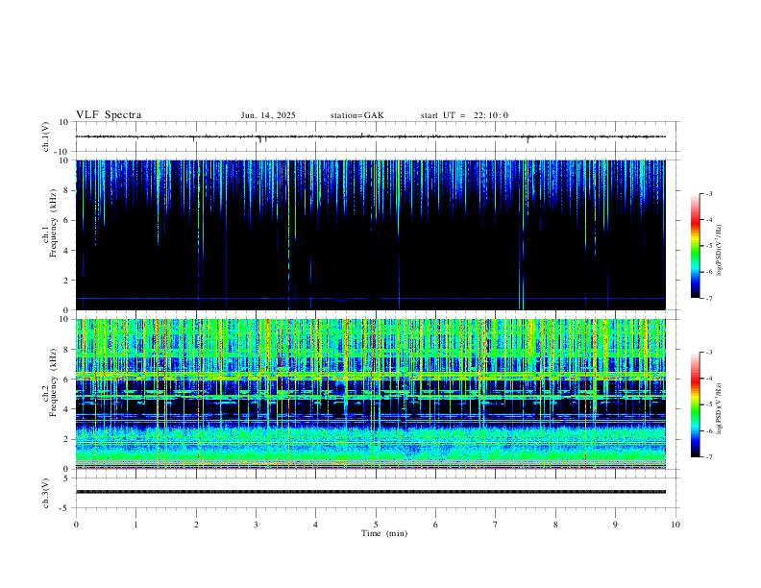This screenshot has height=588, width=761.
Task: Click the "-4" tick on lower color bar
Action: coord(708,379)
